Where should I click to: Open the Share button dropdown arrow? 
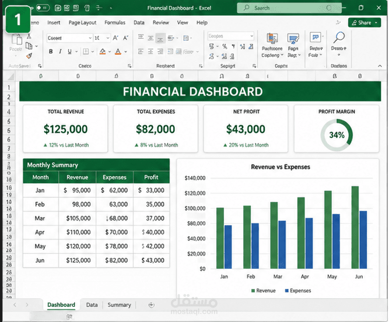[x=376, y=23]
